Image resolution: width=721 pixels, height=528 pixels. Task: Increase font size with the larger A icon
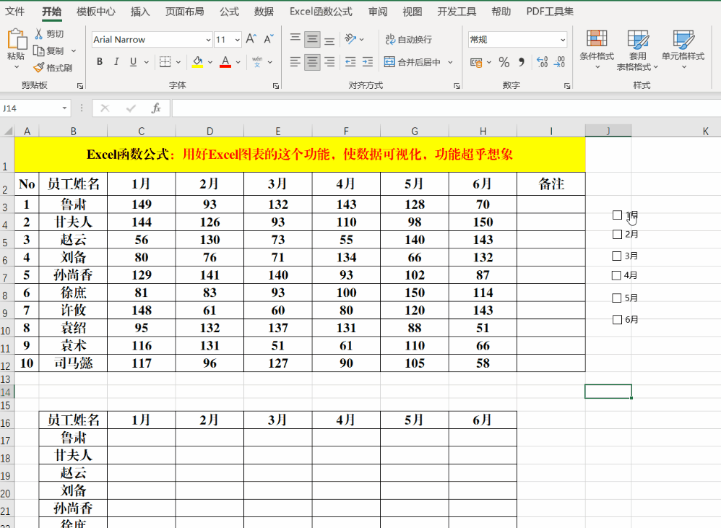tap(251, 39)
